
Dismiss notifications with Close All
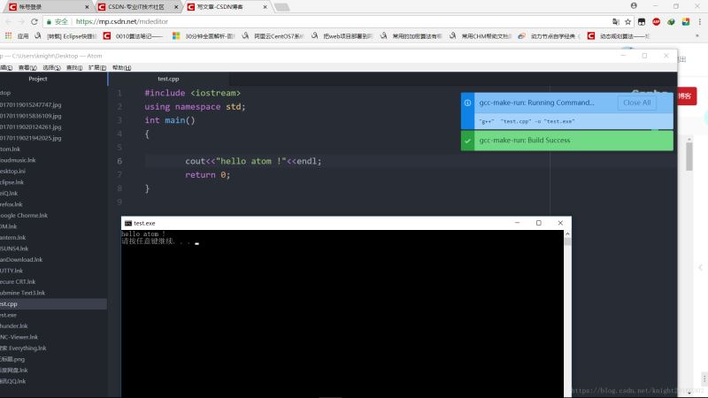pos(636,103)
